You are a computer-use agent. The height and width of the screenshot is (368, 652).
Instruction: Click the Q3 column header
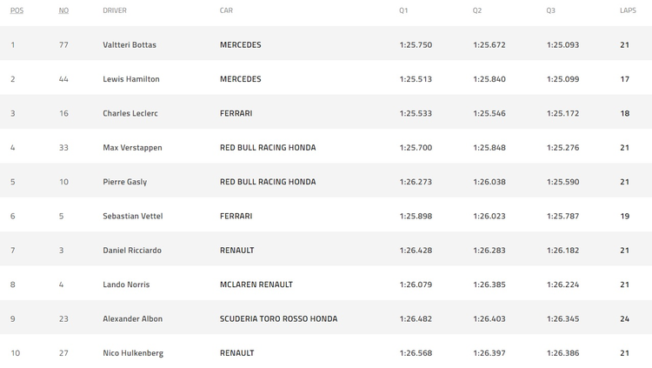pos(550,10)
